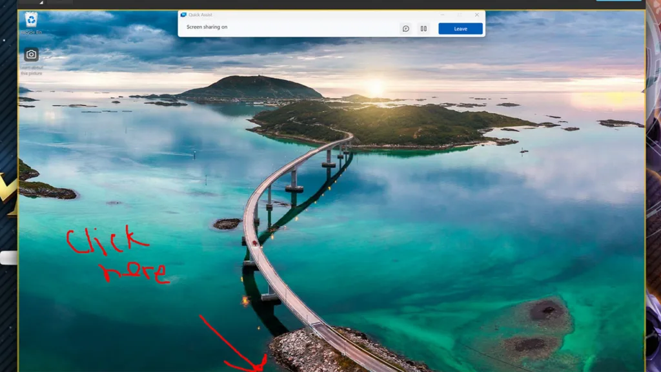Click the light blue button at the top-right edge

(618, 1)
